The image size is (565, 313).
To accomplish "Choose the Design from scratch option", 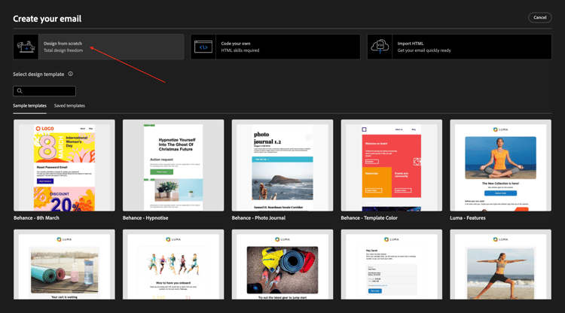I will tap(99, 47).
